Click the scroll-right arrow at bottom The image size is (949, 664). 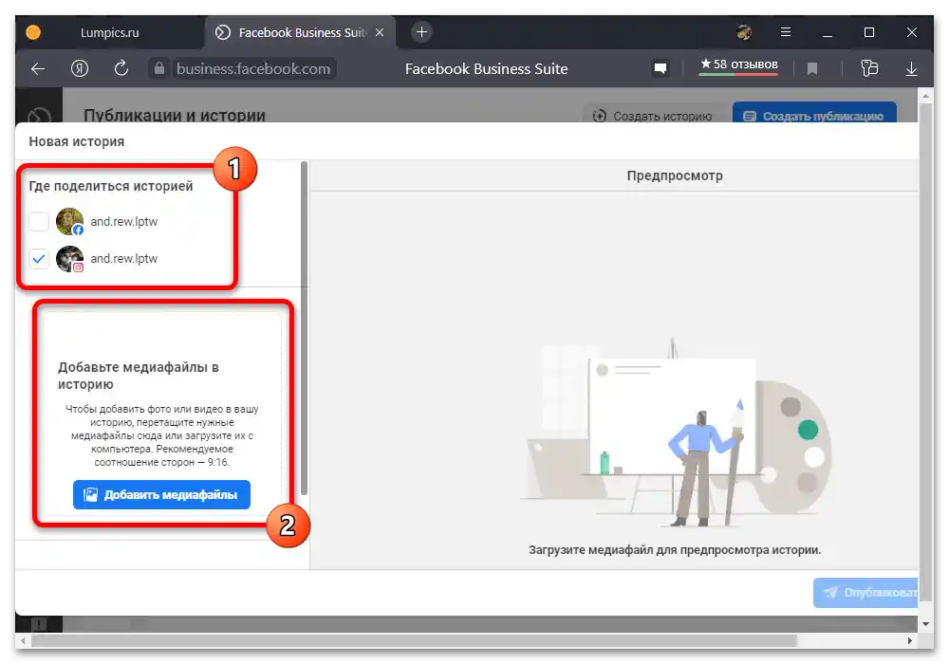point(910,640)
